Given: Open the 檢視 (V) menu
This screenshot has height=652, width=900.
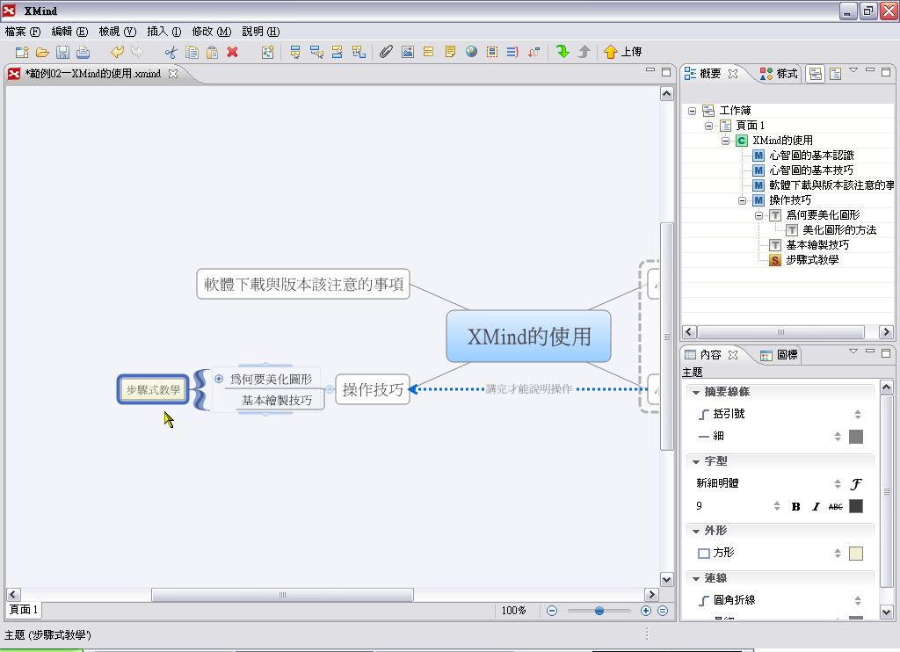Looking at the screenshot, I should tap(117, 32).
